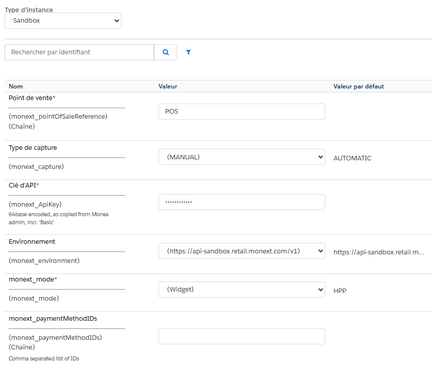
Task: Open the Environnement URL dropdown
Action: (x=242, y=251)
